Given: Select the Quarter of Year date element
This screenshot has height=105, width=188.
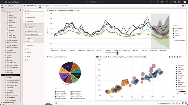Looking at the screenshot, I should click(13, 18).
